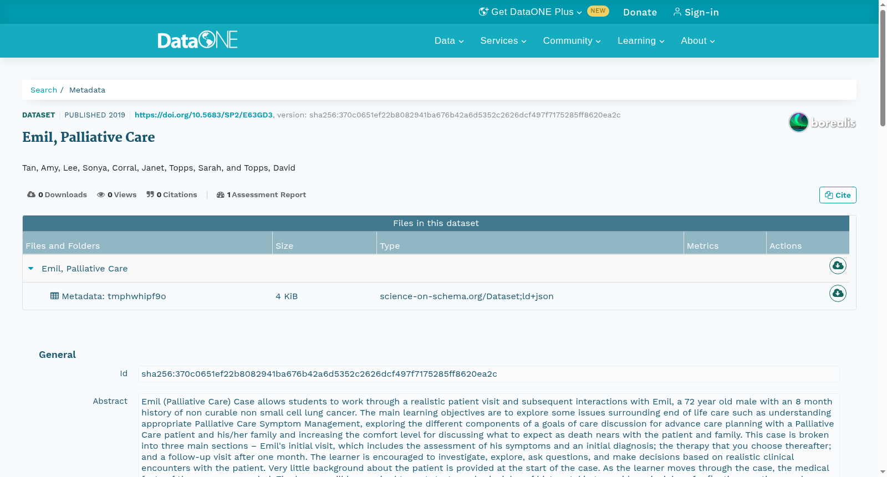Click the PUBLISHED 2019 label
Image resolution: width=887 pixels, height=477 pixels.
[x=95, y=115]
